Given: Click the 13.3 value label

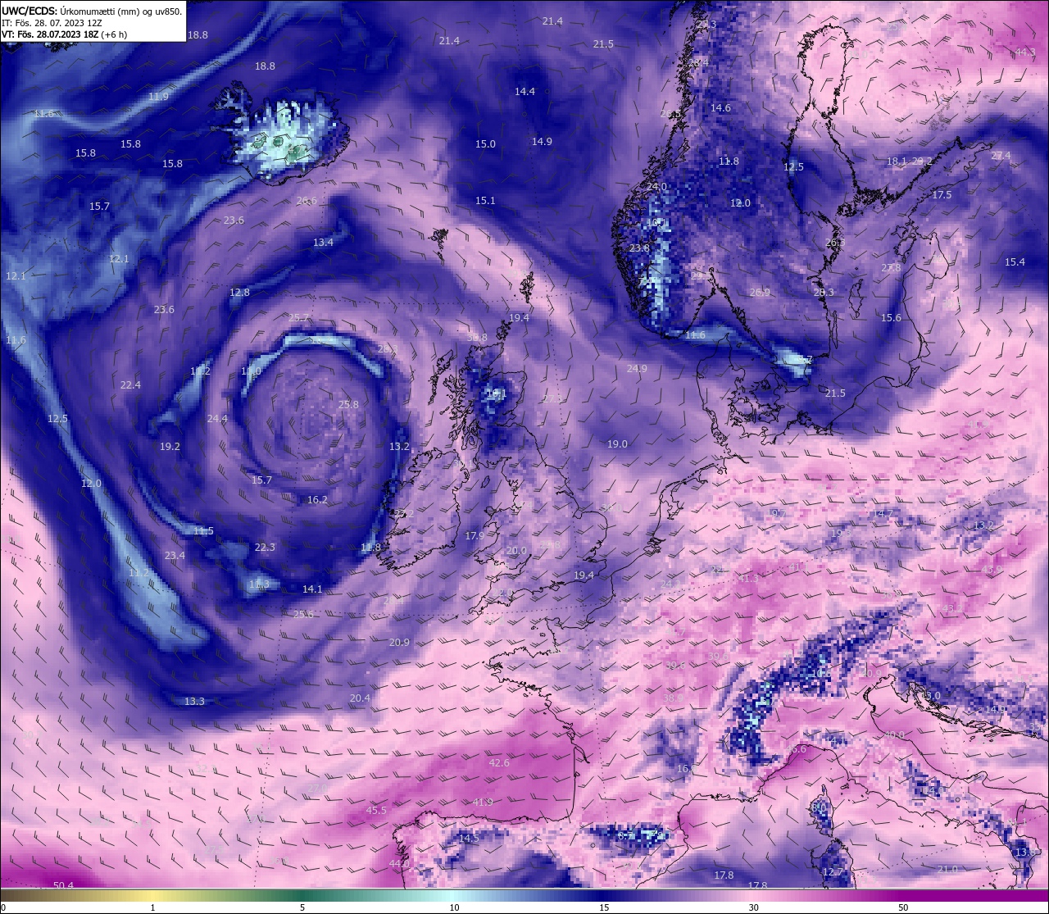Looking at the screenshot, I should [194, 701].
